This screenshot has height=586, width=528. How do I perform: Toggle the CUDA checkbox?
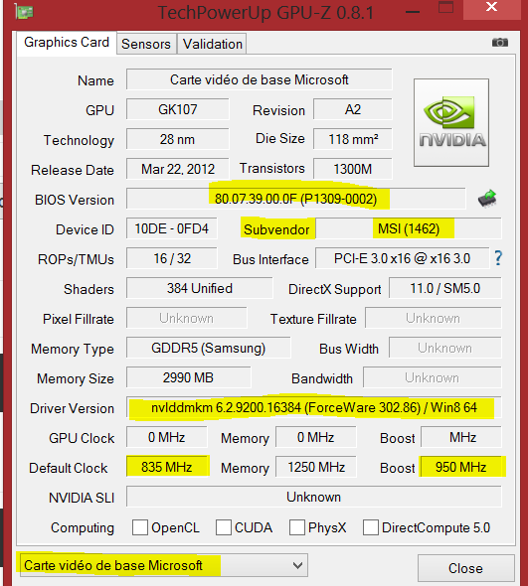point(224,527)
